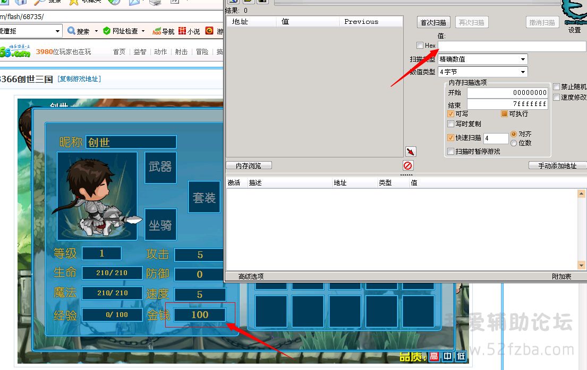The width and height of the screenshot is (587, 370).
Task: Click 首次扫描 button
Action: click(433, 22)
